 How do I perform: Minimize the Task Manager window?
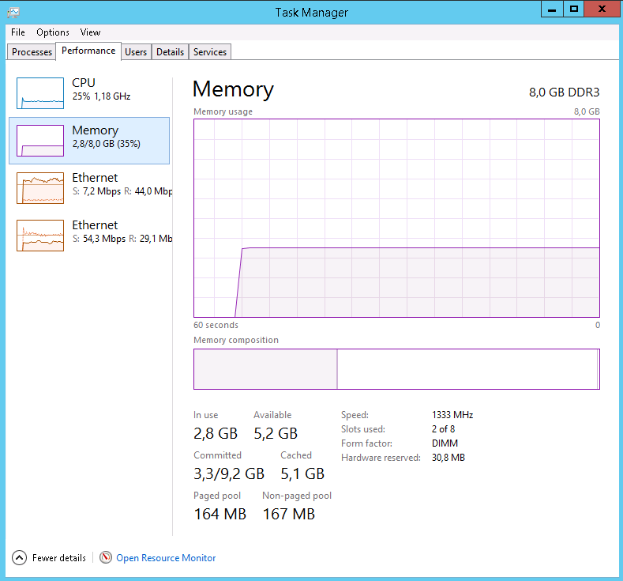(552, 9)
